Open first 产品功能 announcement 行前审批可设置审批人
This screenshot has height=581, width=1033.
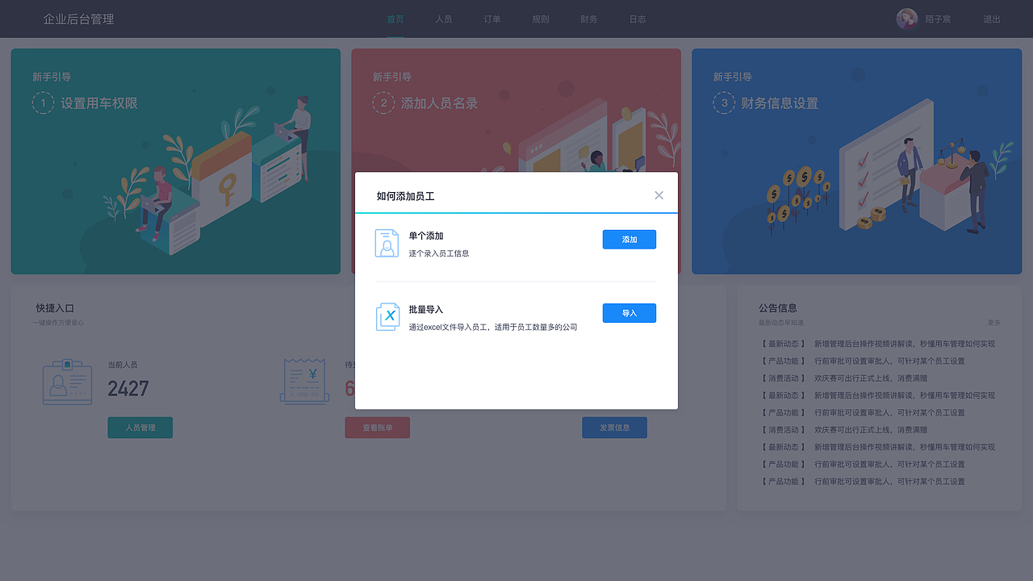(862, 361)
